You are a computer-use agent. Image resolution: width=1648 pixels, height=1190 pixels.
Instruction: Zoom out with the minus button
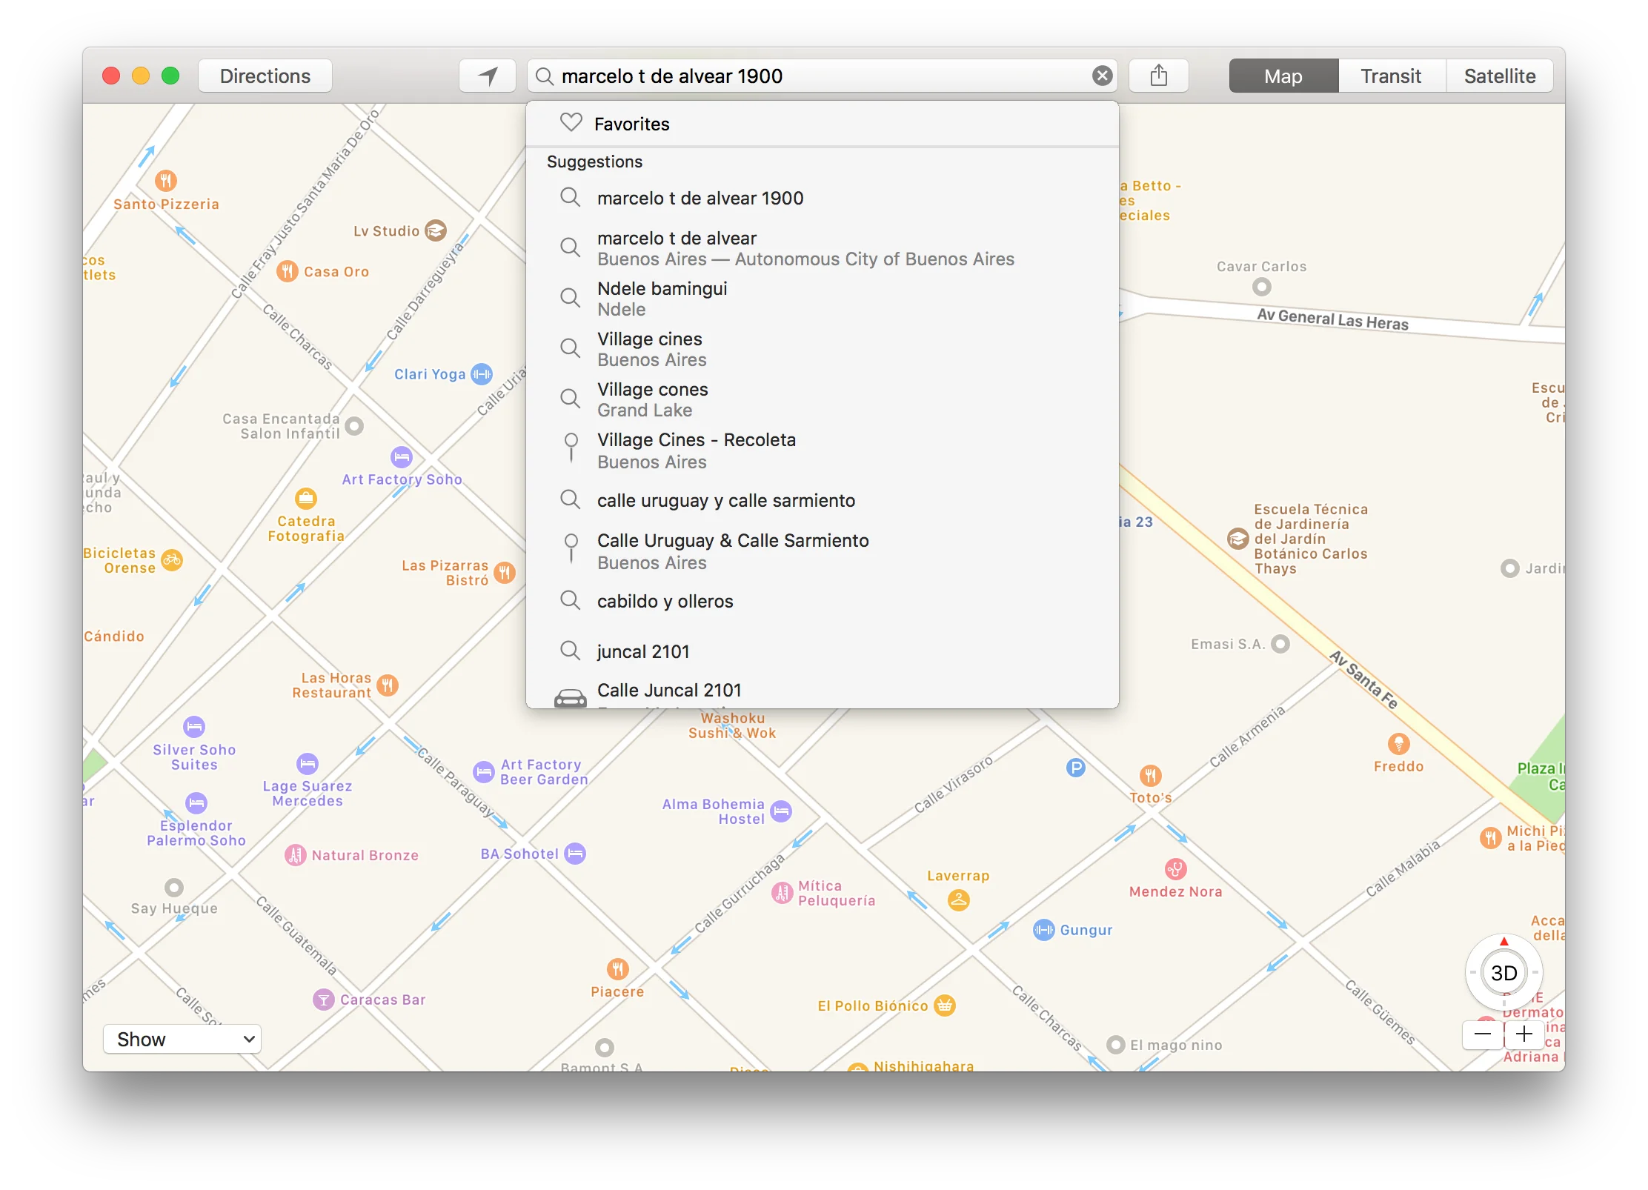click(x=1483, y=1034)
